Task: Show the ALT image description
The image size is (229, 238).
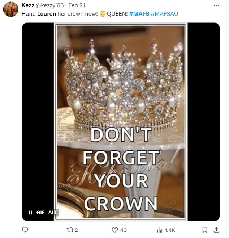Action: coord(53,212)
